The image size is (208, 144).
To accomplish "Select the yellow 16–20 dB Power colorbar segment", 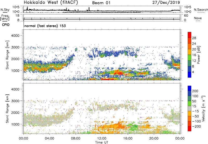I will pyautogui.click(x=190, y=52).
